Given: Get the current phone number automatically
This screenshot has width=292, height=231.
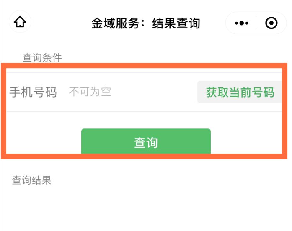Looking at the screenshot, I should tap(240, 92).
